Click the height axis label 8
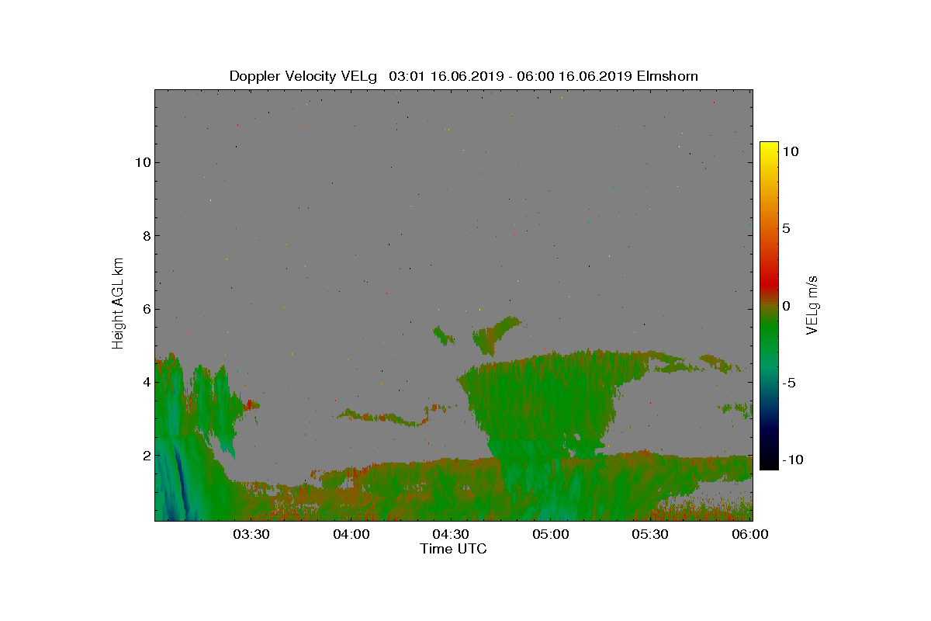Viewport: 931px width, 621px height. [145, 235]
